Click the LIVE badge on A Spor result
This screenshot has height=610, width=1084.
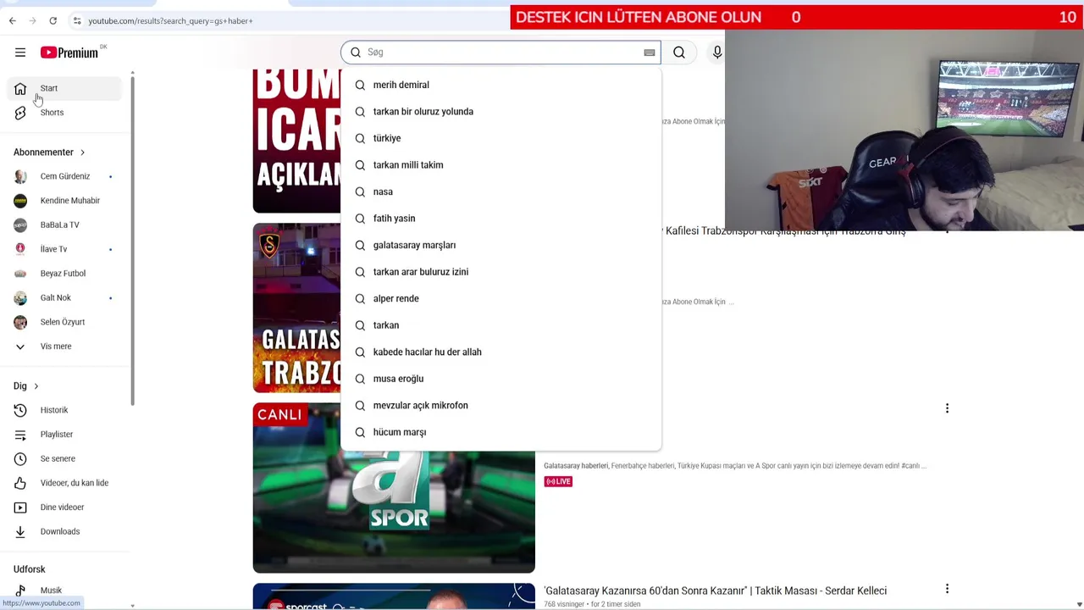pos(558,481)
